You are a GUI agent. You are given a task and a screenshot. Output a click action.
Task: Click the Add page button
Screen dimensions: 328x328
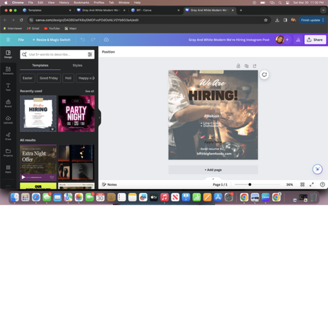[213, 170]
